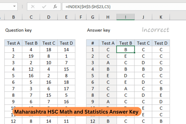The image size is (186, 124).
Task: Click the 'Answer key' label cell
Action: pyautogui.click(x=99, y=30)
